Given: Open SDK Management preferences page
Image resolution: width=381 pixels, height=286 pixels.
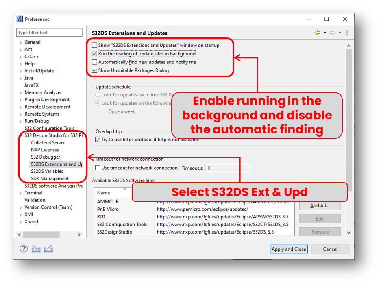Looking at the screenshot, I should click(50, 179).
